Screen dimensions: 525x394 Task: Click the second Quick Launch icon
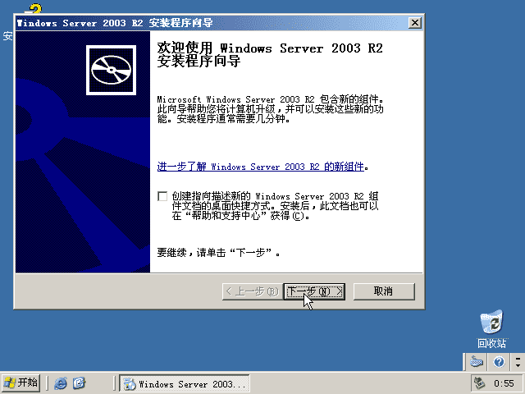79,383
